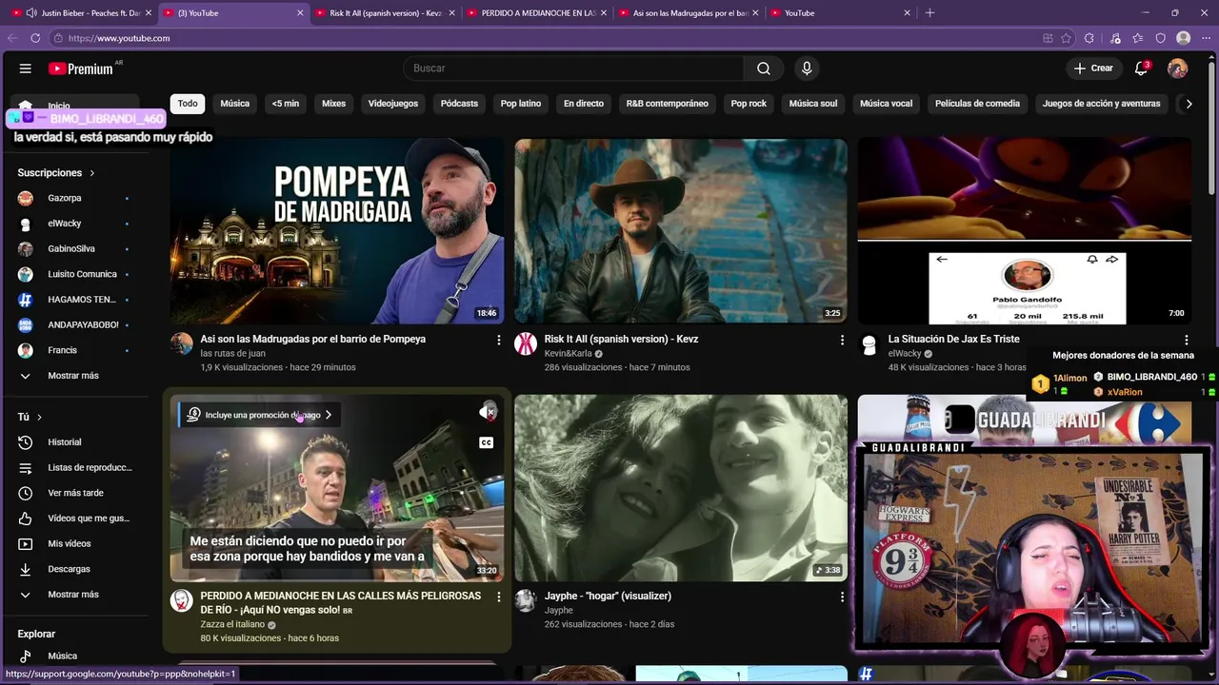Image resolution: width=1219 pixels, height=685 pixels.
Task: Open Zazza el italiano channel avatar
Action: (182, 600)
